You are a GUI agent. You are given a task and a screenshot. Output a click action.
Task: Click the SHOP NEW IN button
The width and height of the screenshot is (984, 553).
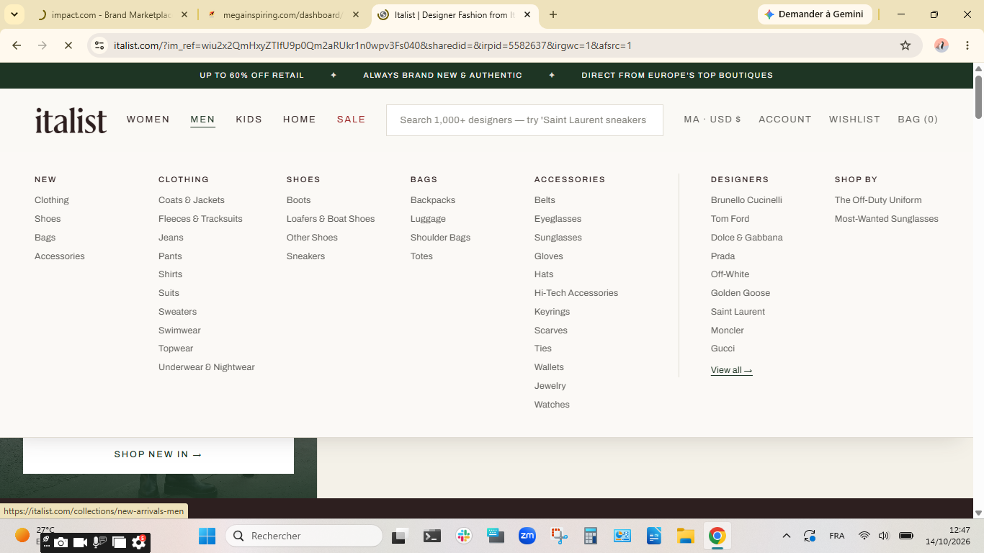coord(158,454)
